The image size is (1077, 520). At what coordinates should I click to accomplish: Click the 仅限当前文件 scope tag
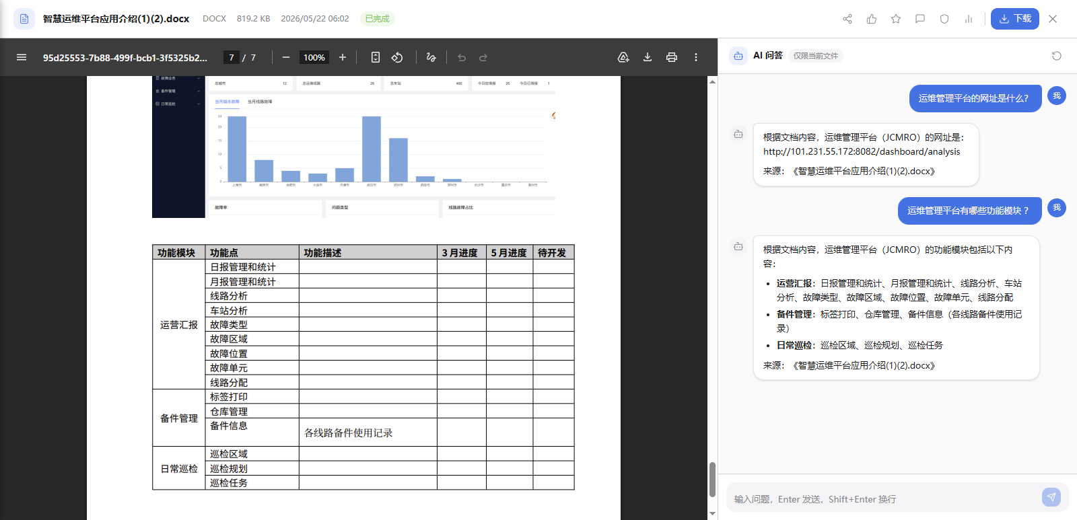coord(816,56)
